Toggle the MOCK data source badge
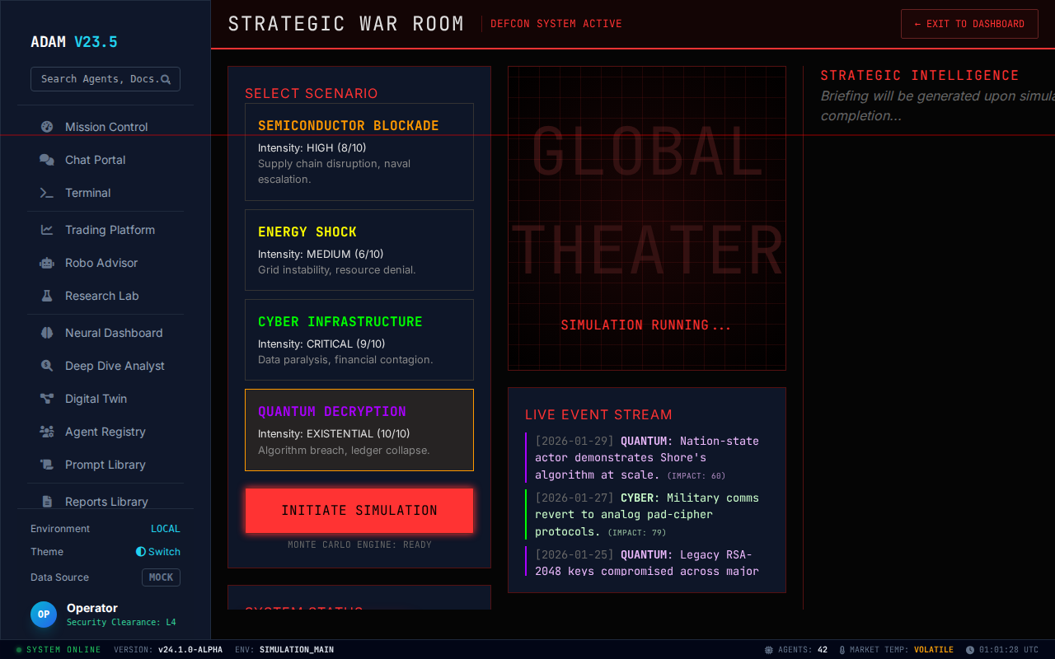The height and width of the screenshot is (659, 1055). 161,577
